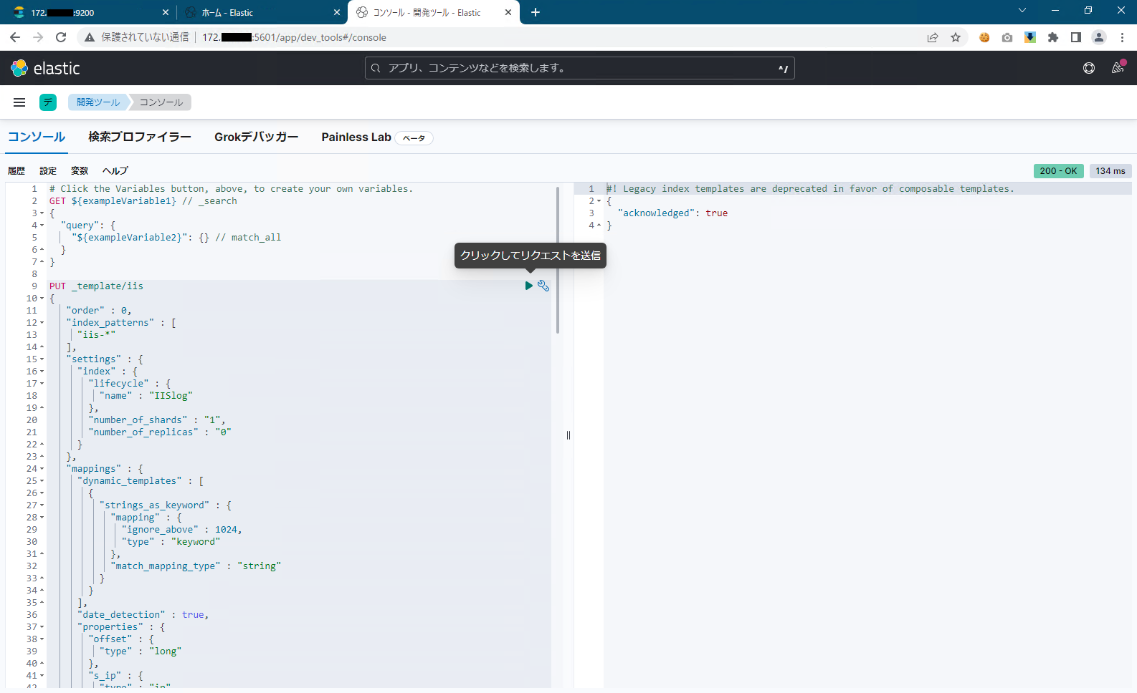Collapse the lifecycle fold at line 17

click(x=42, y=384)
